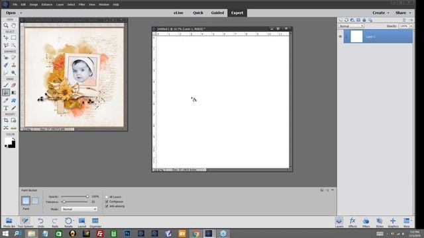Toggle the Tool Options panel
This screenshot has height=238, width=424.
(25, 222)
